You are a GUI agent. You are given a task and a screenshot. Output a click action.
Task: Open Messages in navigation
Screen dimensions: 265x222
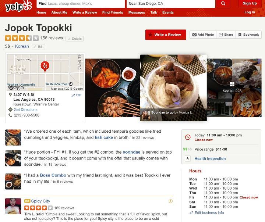tap(137, 12)
